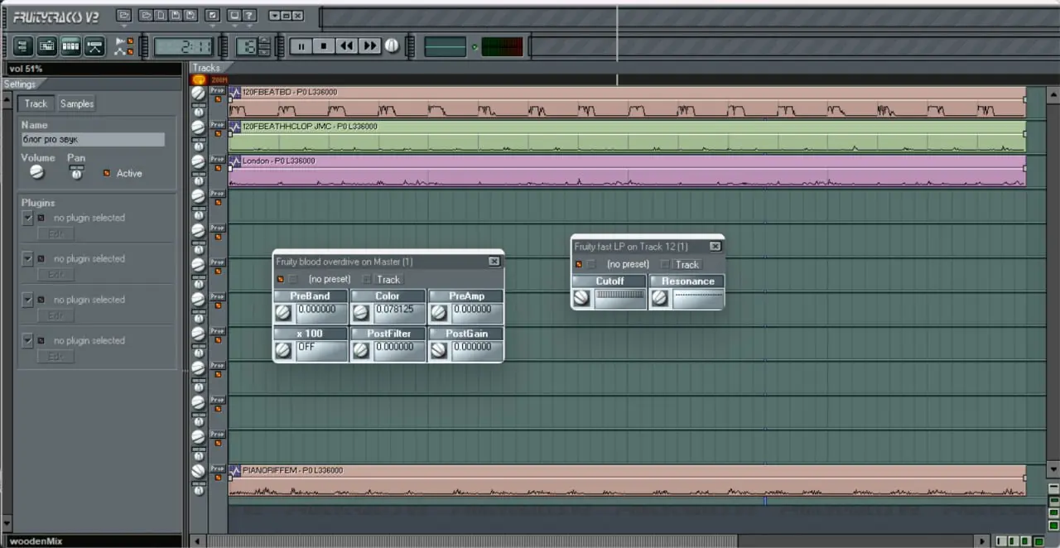1060x548 pixels.
Task: Open first plugin slot dropdown arrow
Action: [x=27, y=218]
